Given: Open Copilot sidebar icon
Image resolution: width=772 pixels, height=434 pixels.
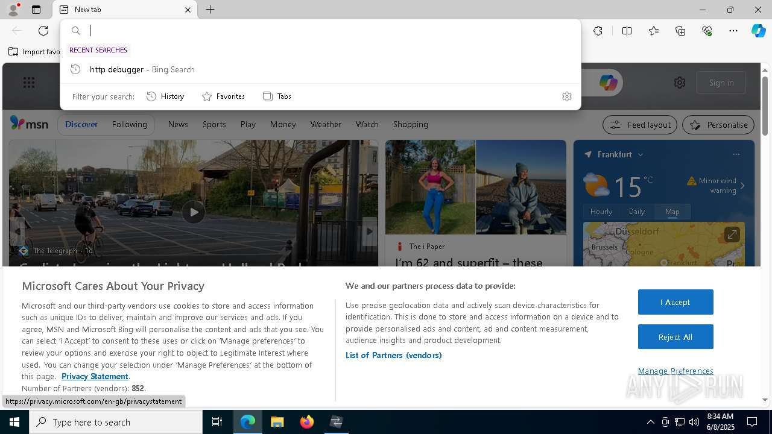Looking at the screenshot, I should [x=758, y=31].
